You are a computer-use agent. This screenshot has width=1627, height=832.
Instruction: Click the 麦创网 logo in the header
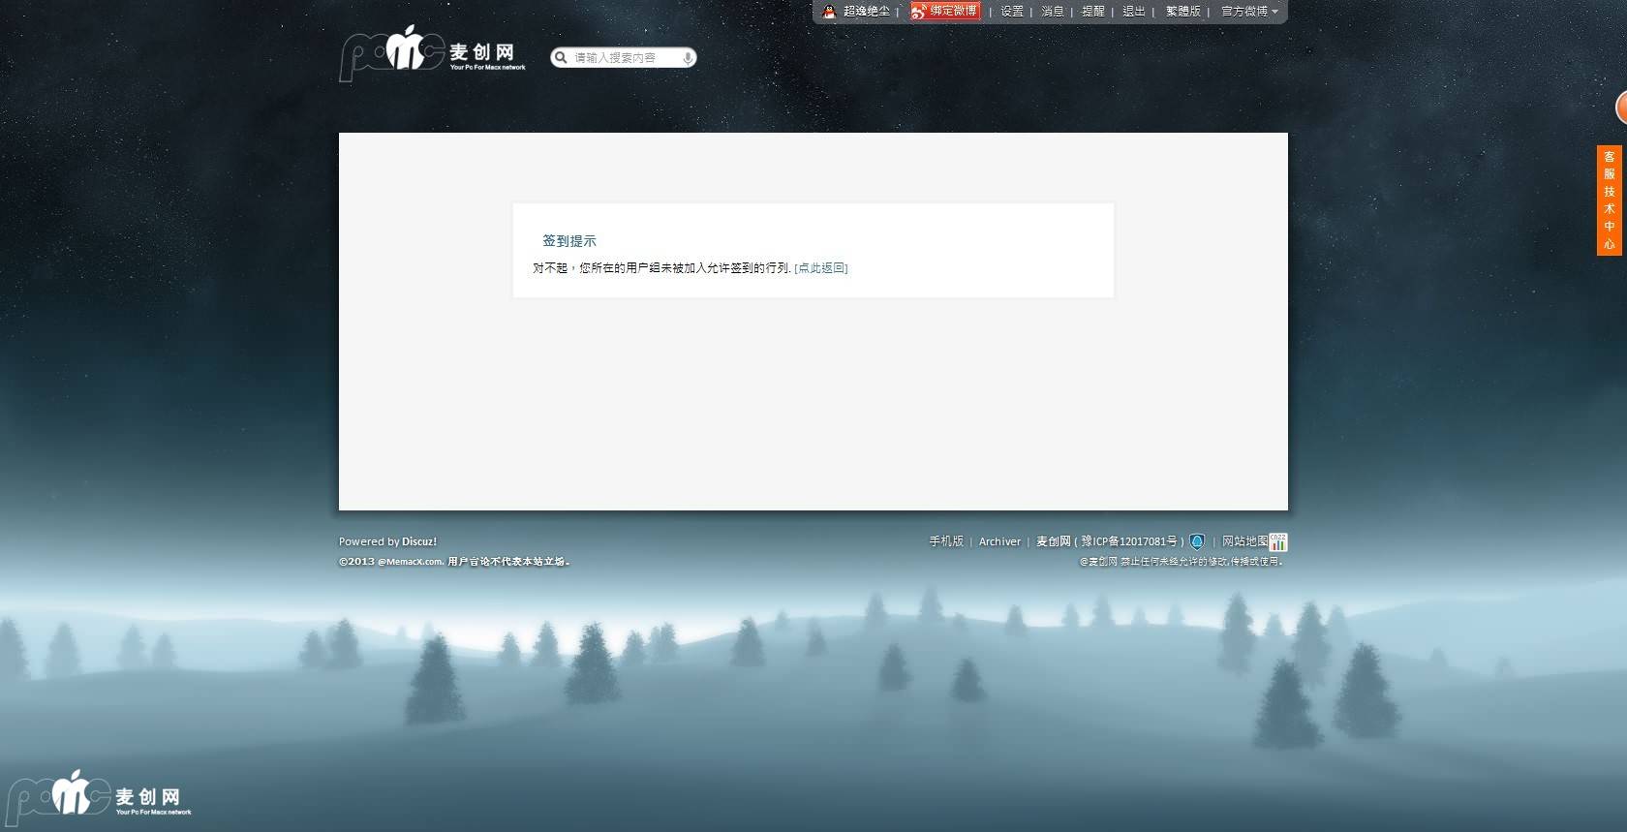click(432, 52)
